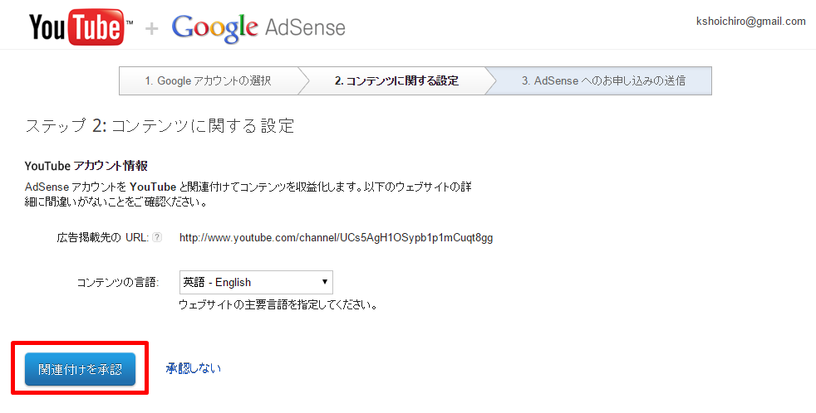Click the コンテンツの言語 label
816x413 pixels.
118,283
